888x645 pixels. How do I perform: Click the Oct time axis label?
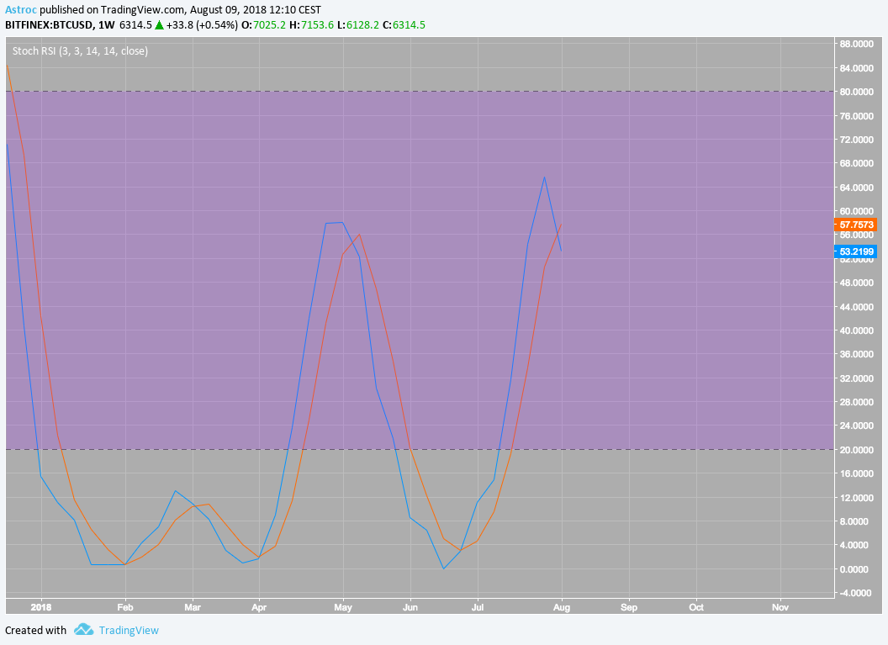tap(696, 607)
